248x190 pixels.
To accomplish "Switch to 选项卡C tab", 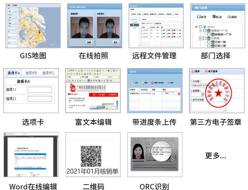I will pos(48,73).
